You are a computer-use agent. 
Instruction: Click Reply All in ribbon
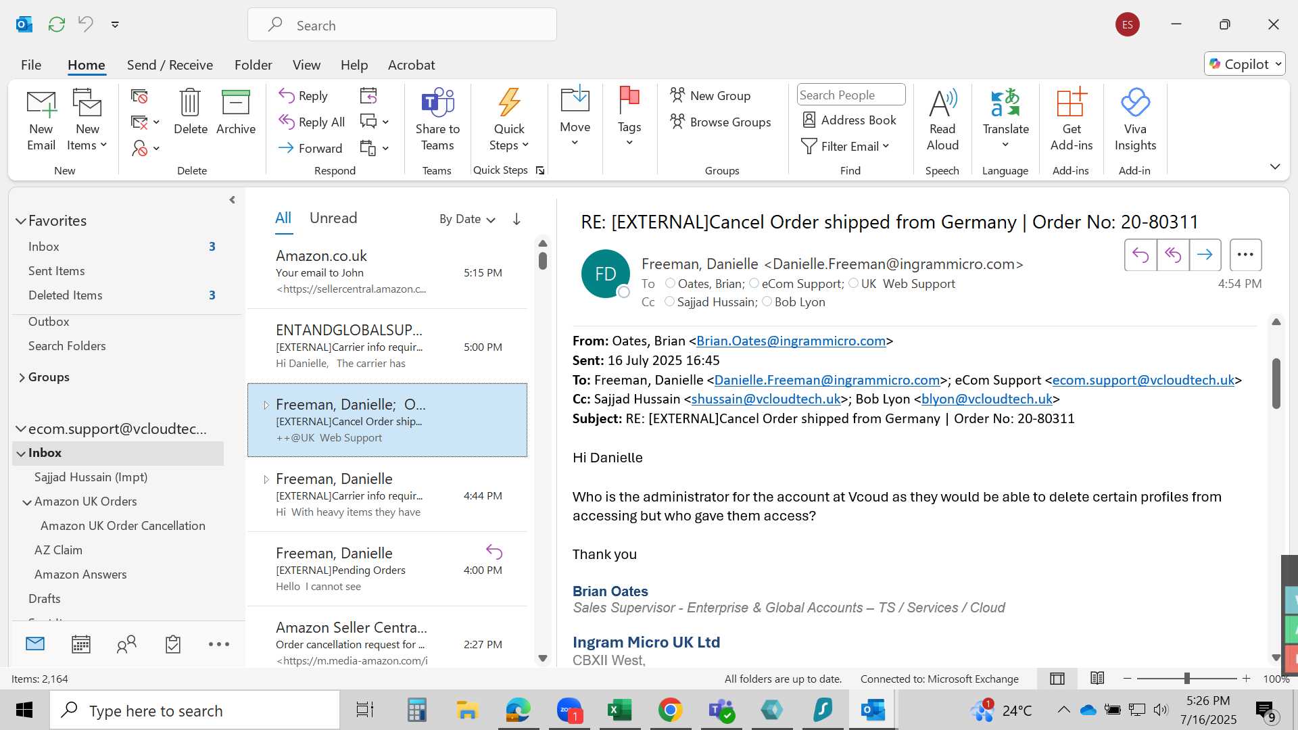(x=312, y=122)
